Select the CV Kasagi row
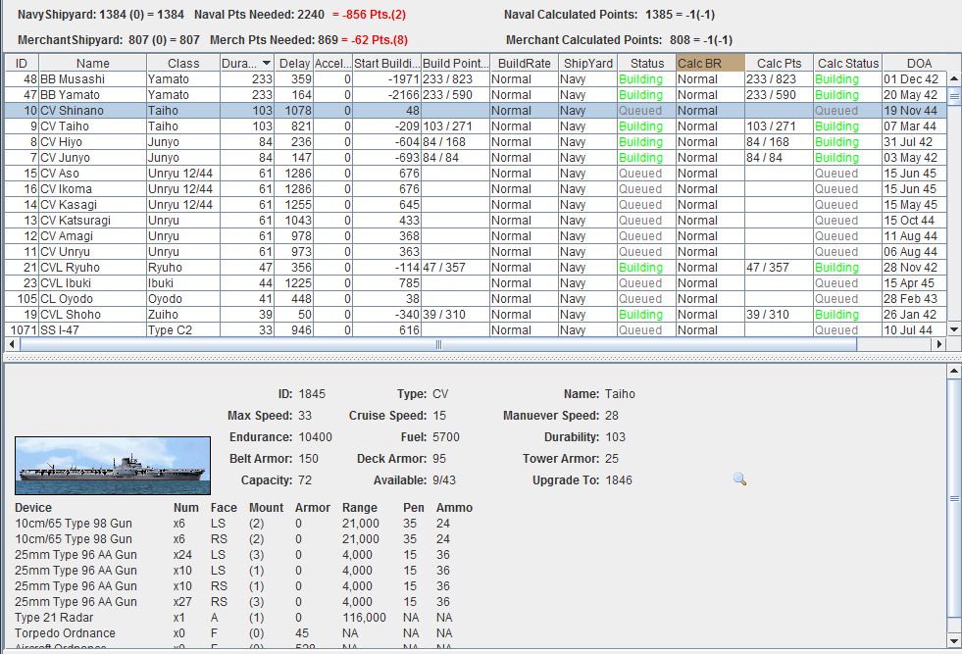 click(x=476, y=204)
